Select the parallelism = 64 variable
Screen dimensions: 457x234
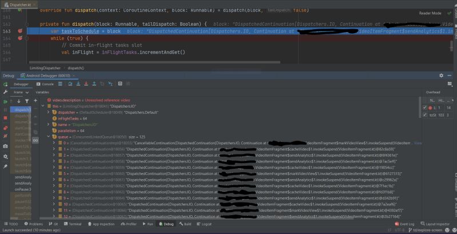(68, 131)
